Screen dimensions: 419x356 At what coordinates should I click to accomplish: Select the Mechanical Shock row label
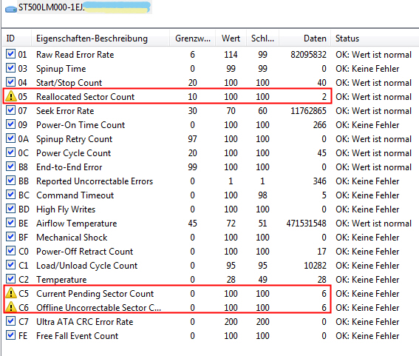click(72, 238)
